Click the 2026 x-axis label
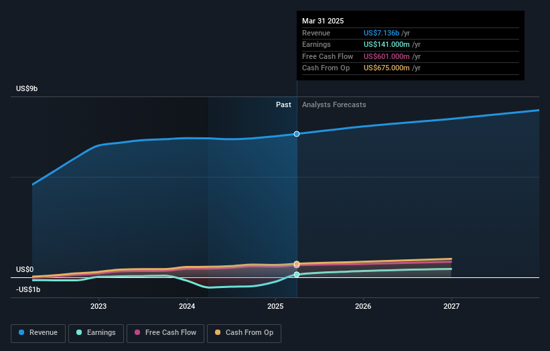Screen dimensions: 550x351 pyautogui.click(x=363, y=307)
